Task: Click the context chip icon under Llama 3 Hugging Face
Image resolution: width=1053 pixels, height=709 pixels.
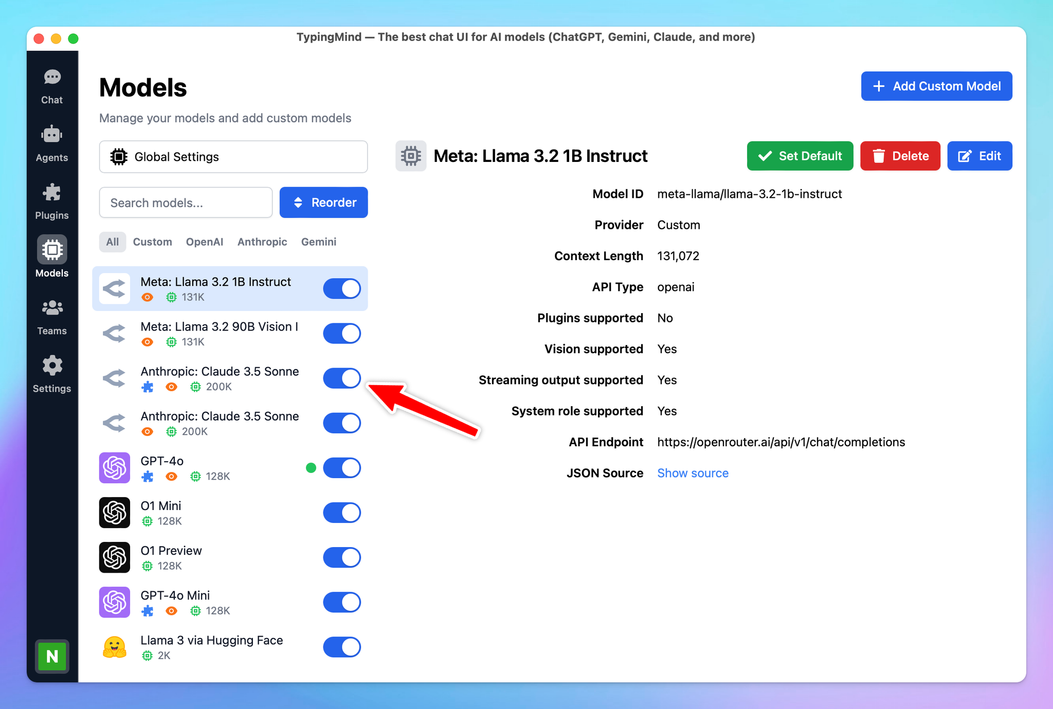Action: click(x=147, y=656)
